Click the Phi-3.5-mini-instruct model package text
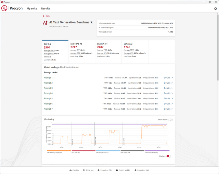Image resolution: width=219 pixels, height=174 pixels. [x=69, y=67]
